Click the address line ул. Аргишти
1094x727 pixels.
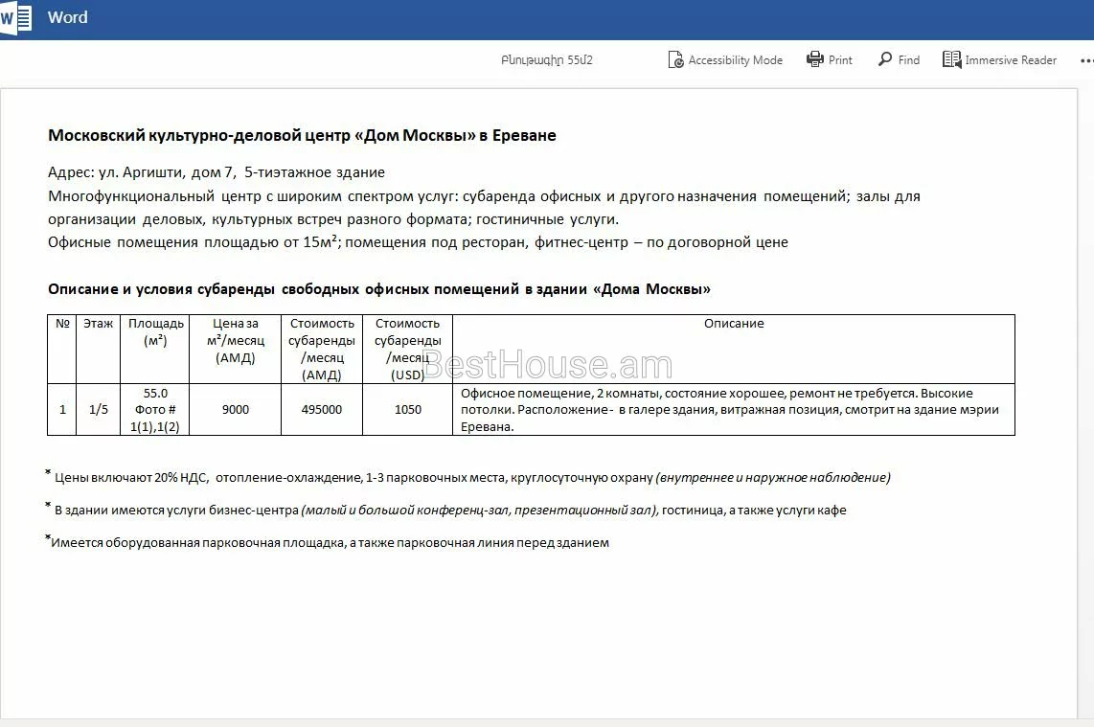(217, 172)
